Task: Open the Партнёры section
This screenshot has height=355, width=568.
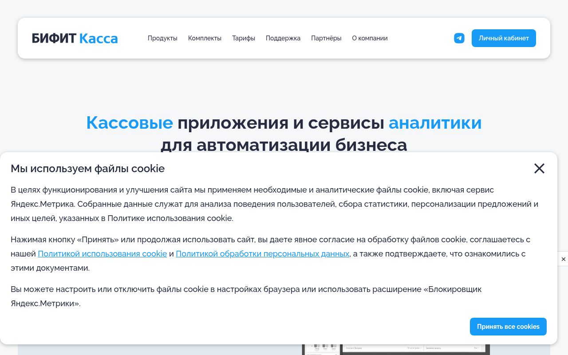Action: coord(326,38)
